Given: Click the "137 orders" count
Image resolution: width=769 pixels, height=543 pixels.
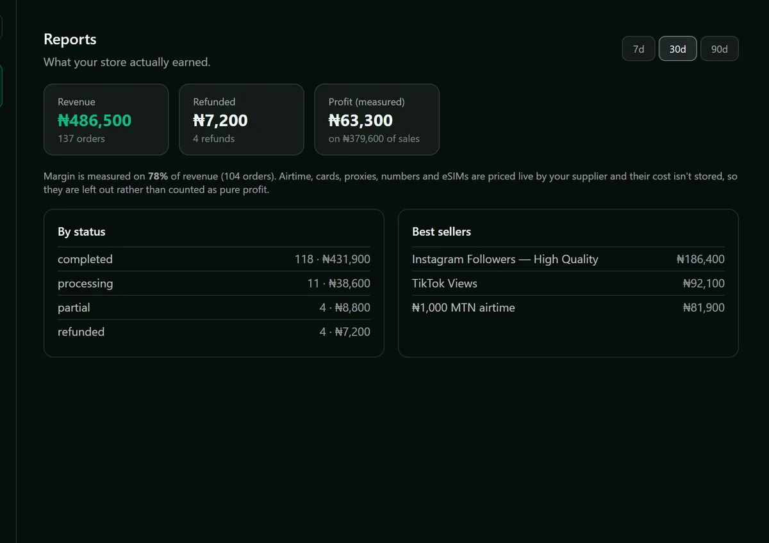Looking at the screenshot, I should click(x=81, y=138).
